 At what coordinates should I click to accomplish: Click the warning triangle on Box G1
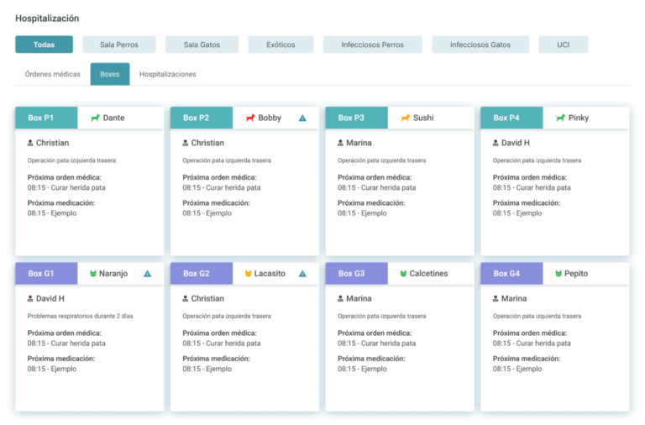tap(147, 274)
